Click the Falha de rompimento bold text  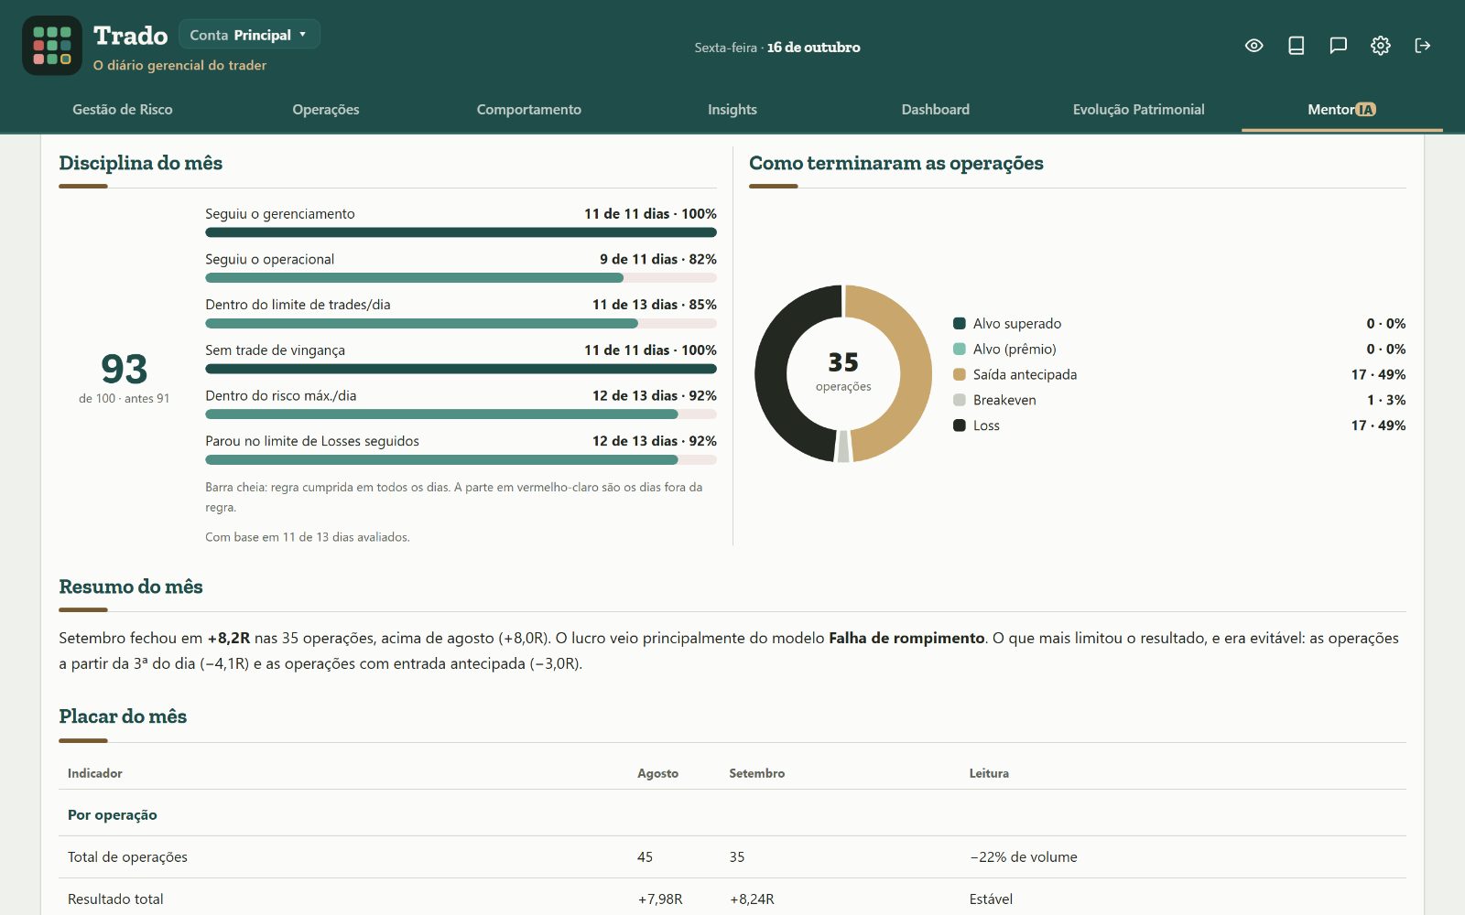click(906, 638)
